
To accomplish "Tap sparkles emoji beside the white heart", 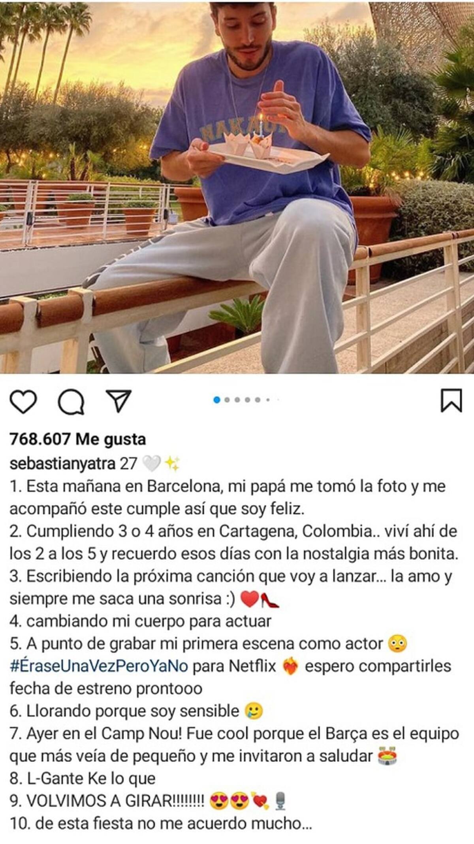I will coord(172,463).
